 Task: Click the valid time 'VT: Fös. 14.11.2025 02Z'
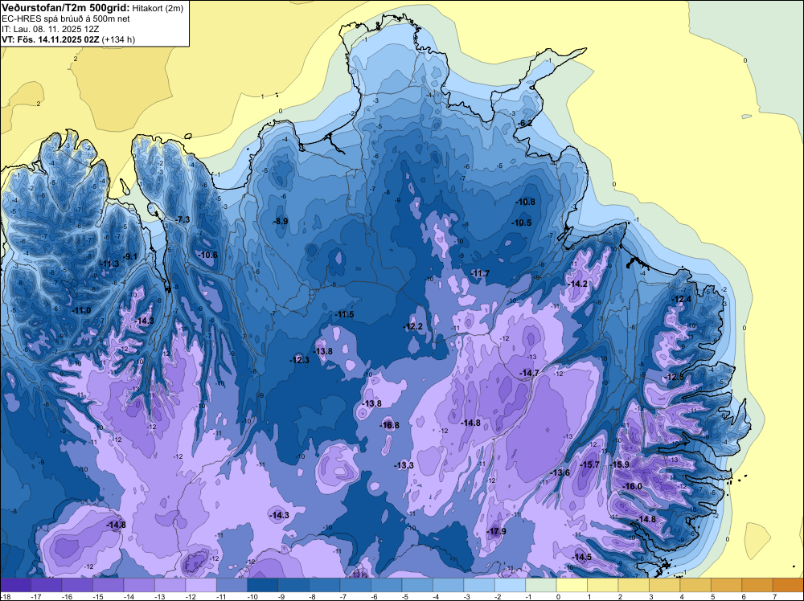(50, 39)
